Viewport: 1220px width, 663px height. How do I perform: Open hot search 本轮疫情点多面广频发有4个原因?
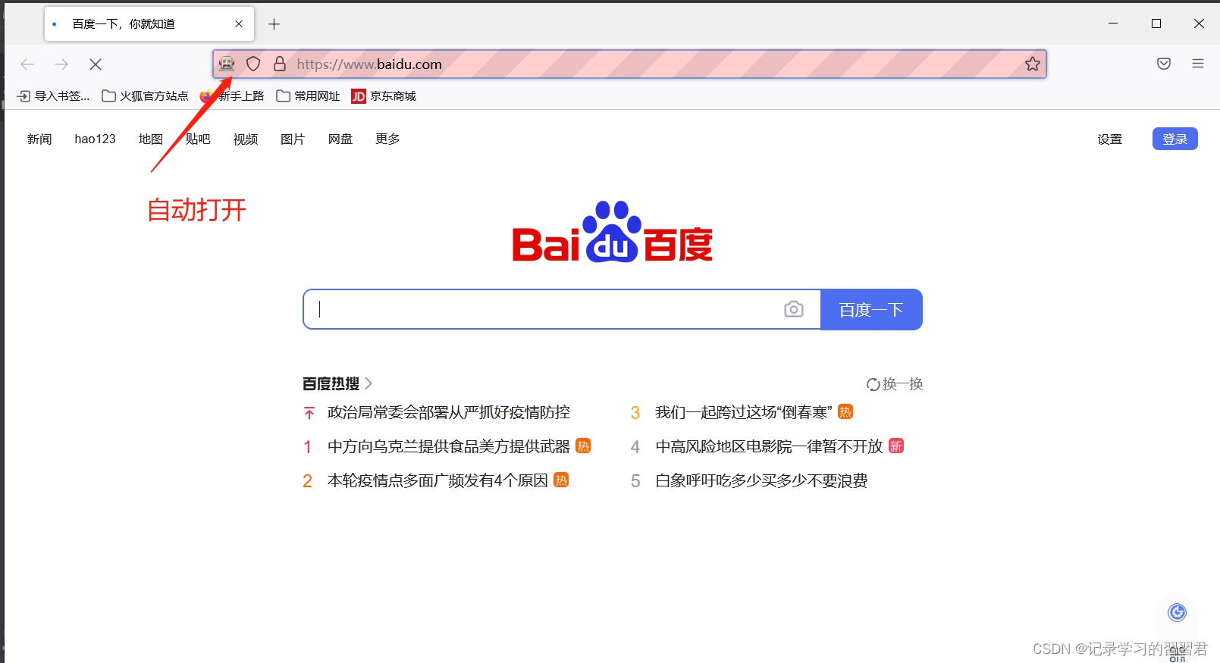coord(438,481)
